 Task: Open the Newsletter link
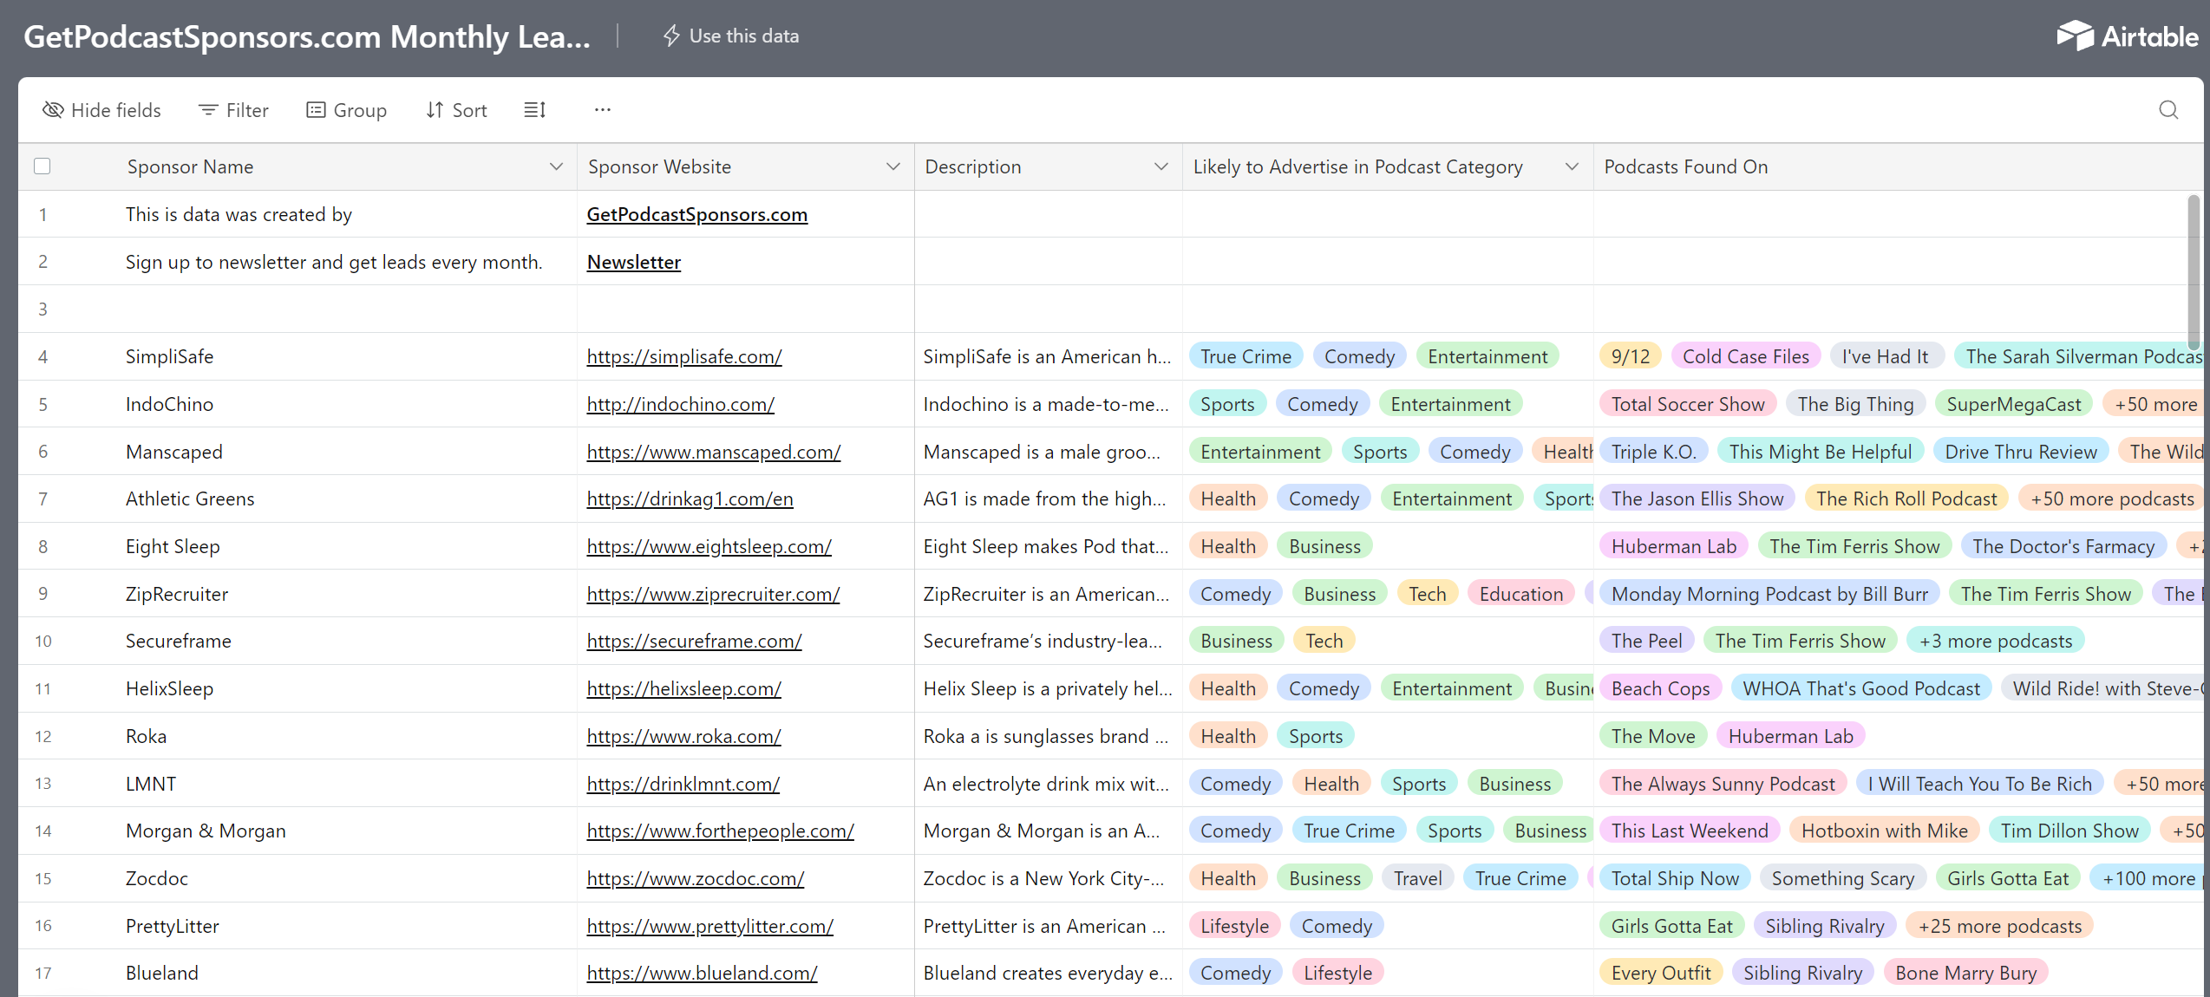tap(633, 262)
